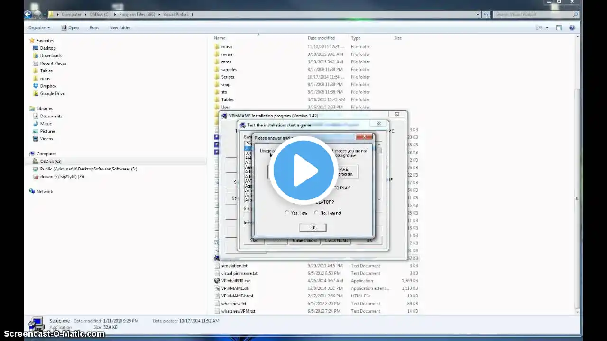607x341 pixels.
Task: Select the OSDisk (C:) drive icon
Action: (36, 162)
